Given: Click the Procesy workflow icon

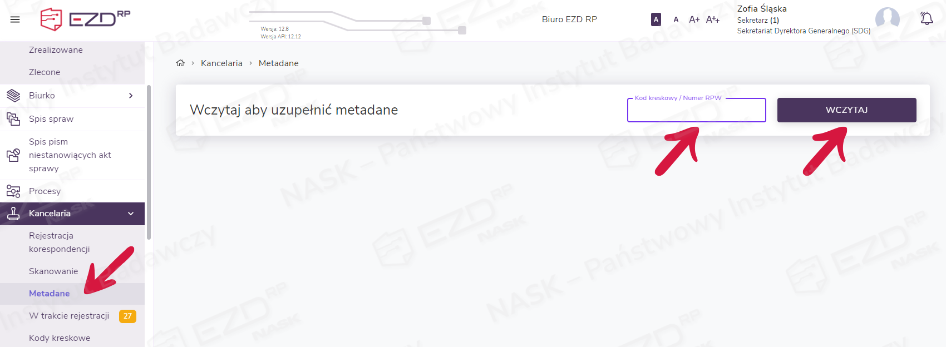Looking at the screenshot, I should click(x=13, y=191).
